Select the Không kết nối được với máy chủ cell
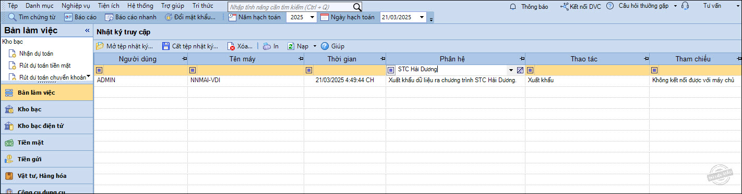 tap(696, 81)
